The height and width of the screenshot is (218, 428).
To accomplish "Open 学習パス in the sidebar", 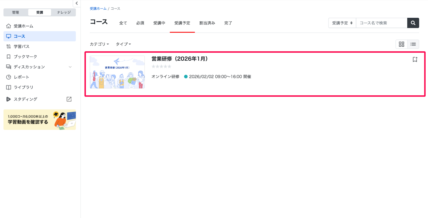I will [40, 46].
